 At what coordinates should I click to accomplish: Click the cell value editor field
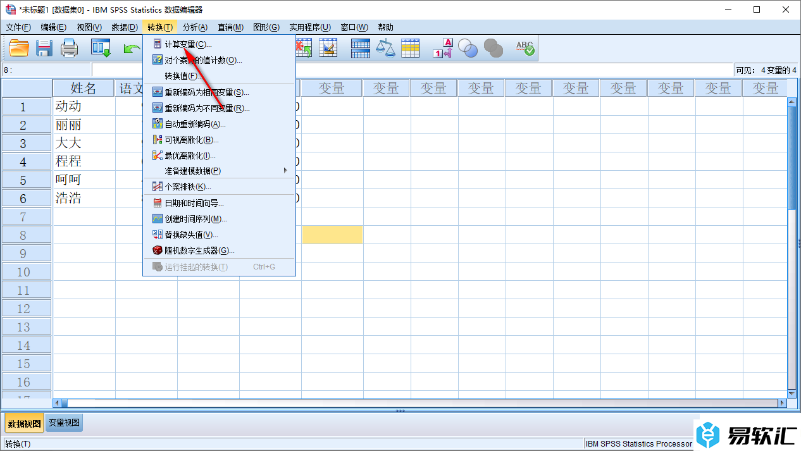(412, 70)
